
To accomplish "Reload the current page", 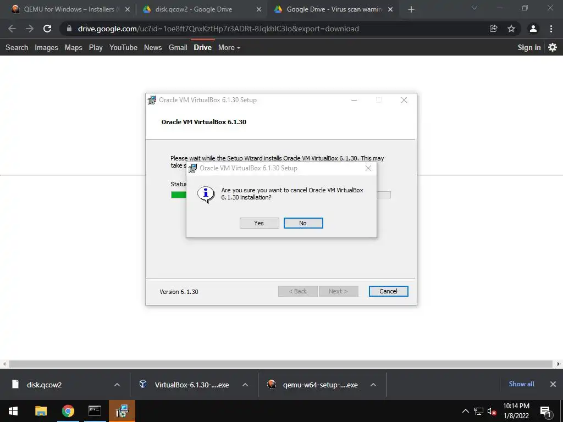I will point(47,29).
